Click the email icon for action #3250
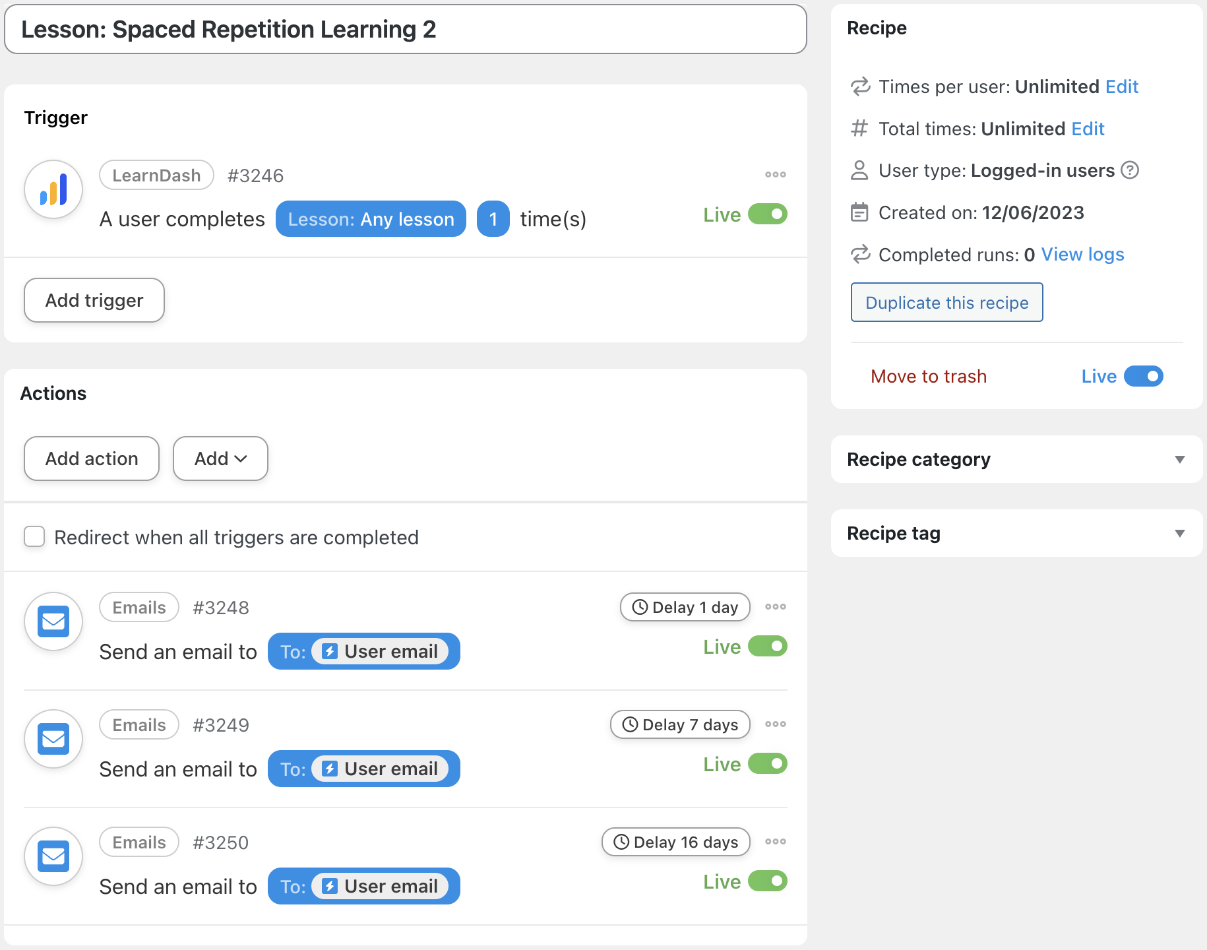 (x=53, y=856)
